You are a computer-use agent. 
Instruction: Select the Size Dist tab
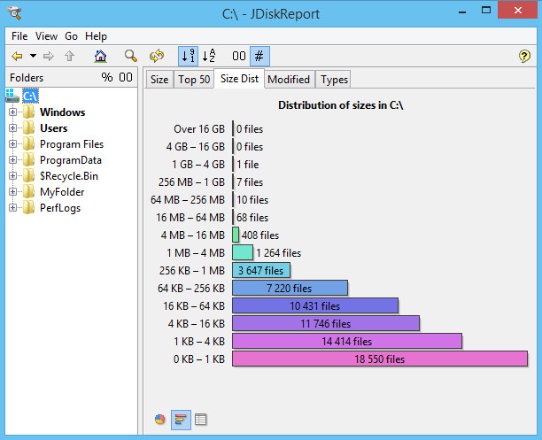(239, 79)
